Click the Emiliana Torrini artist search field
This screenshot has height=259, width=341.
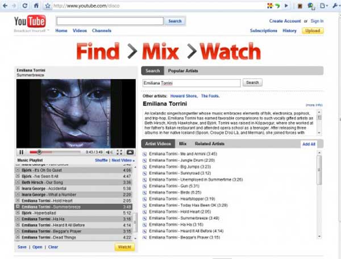[x=192, y=83]
